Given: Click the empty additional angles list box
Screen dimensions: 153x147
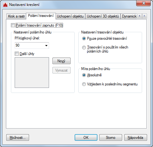Looking at the screenshot, I should (32, 73).
